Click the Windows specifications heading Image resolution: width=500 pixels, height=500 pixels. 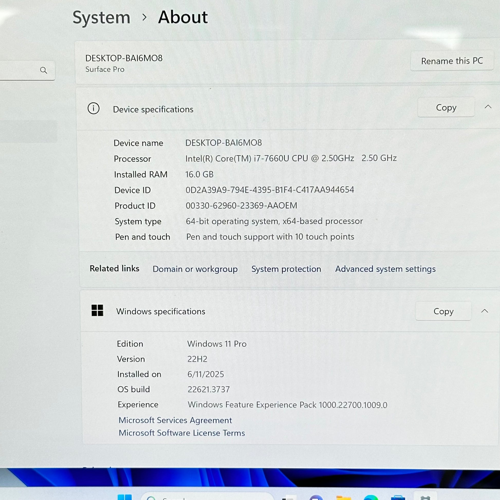(x=161, y=311)
